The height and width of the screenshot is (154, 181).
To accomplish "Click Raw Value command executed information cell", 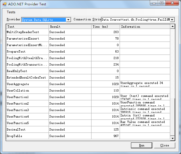I will pyautogui.click(x=145, y=123).
